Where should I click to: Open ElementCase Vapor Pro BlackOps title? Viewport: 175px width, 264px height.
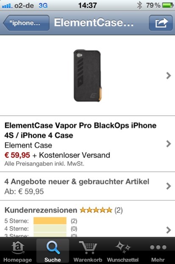81,131
